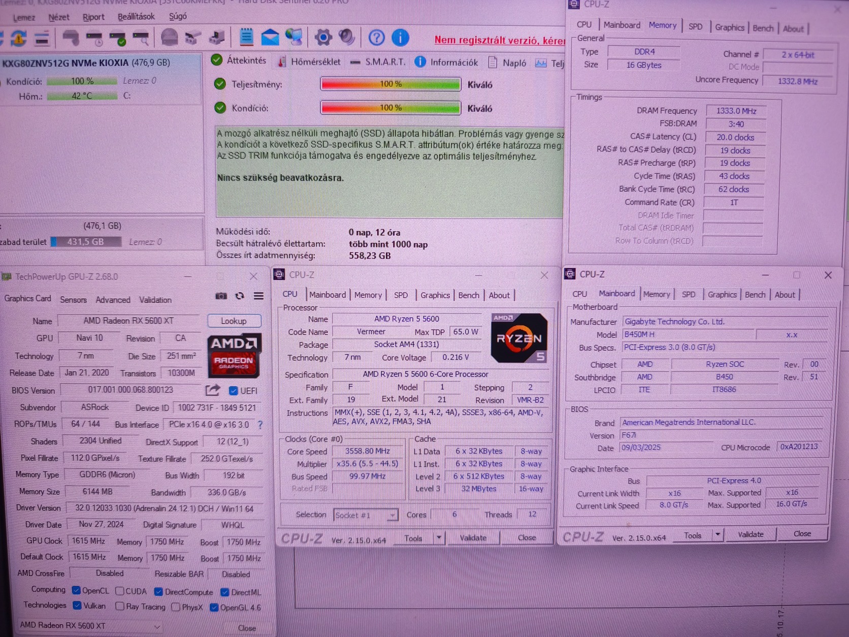Click the Tools button in the CPU-tab CPU-Z window
Screen dimensions: 849x637
(413, 538)
